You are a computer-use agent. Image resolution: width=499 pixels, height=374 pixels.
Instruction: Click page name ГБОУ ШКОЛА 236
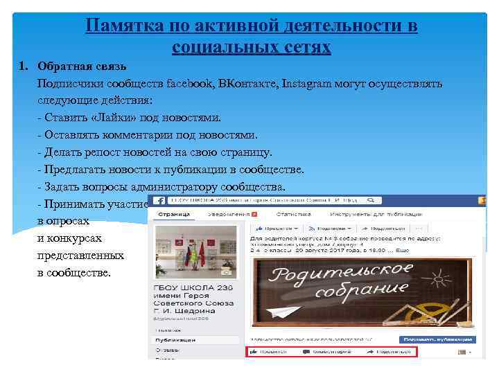[x=193, y=299]
